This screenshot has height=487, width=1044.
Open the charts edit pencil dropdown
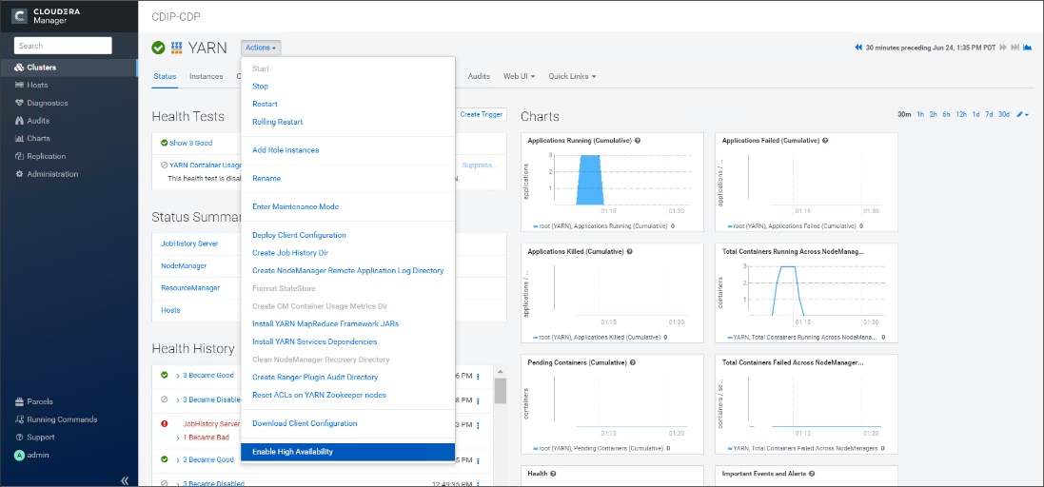coord(1023,114)
